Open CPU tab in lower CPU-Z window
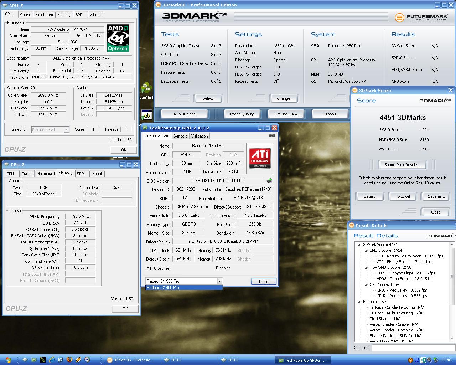This screenshot has width=456, height=365. click(x=10, y=174)
